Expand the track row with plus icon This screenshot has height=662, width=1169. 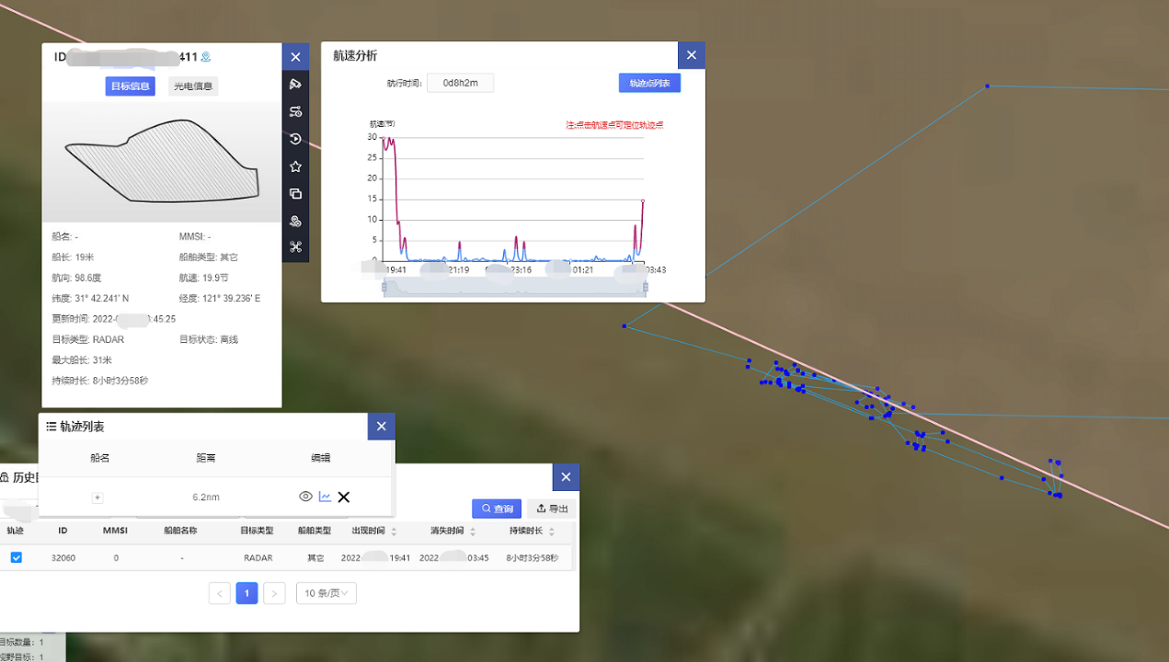click(97, 497)
